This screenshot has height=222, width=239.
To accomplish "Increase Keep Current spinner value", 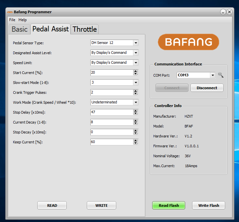I will (x=135, y=141).
